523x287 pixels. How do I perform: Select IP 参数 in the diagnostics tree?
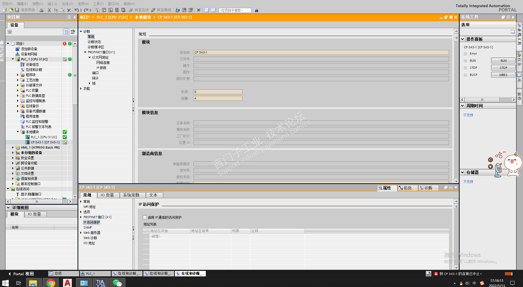101,68
